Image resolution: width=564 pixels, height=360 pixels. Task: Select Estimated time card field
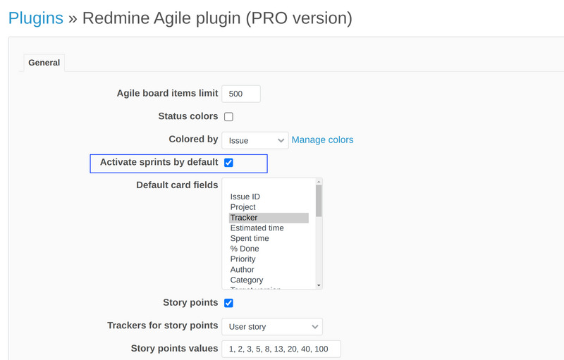[x=257, y=228]
